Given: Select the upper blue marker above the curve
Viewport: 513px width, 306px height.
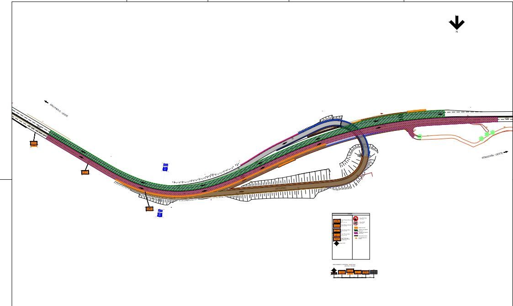Looking at the screenshot, I should [x=165, y=167].
